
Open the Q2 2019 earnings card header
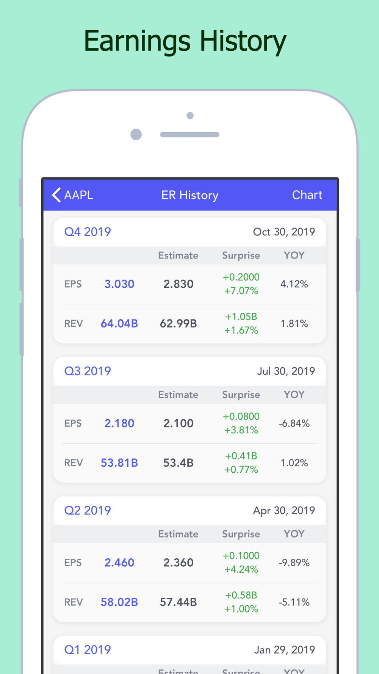189,511
